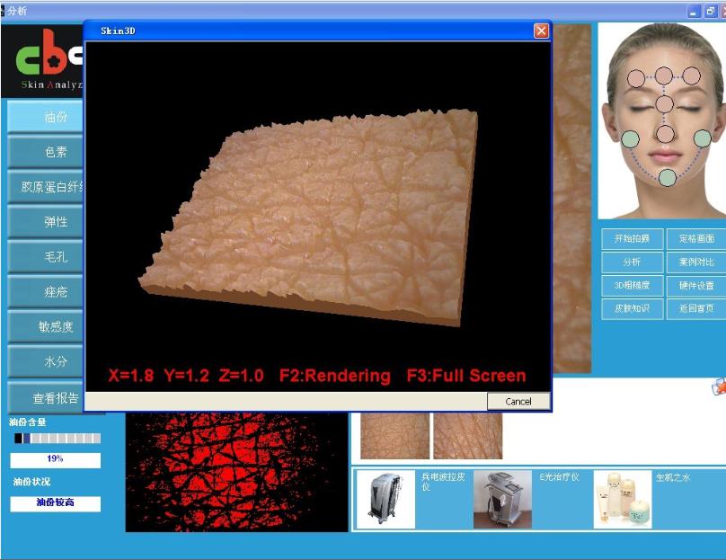
Task: Select the nose tip zone circle
Action: (x=665, y=134)
